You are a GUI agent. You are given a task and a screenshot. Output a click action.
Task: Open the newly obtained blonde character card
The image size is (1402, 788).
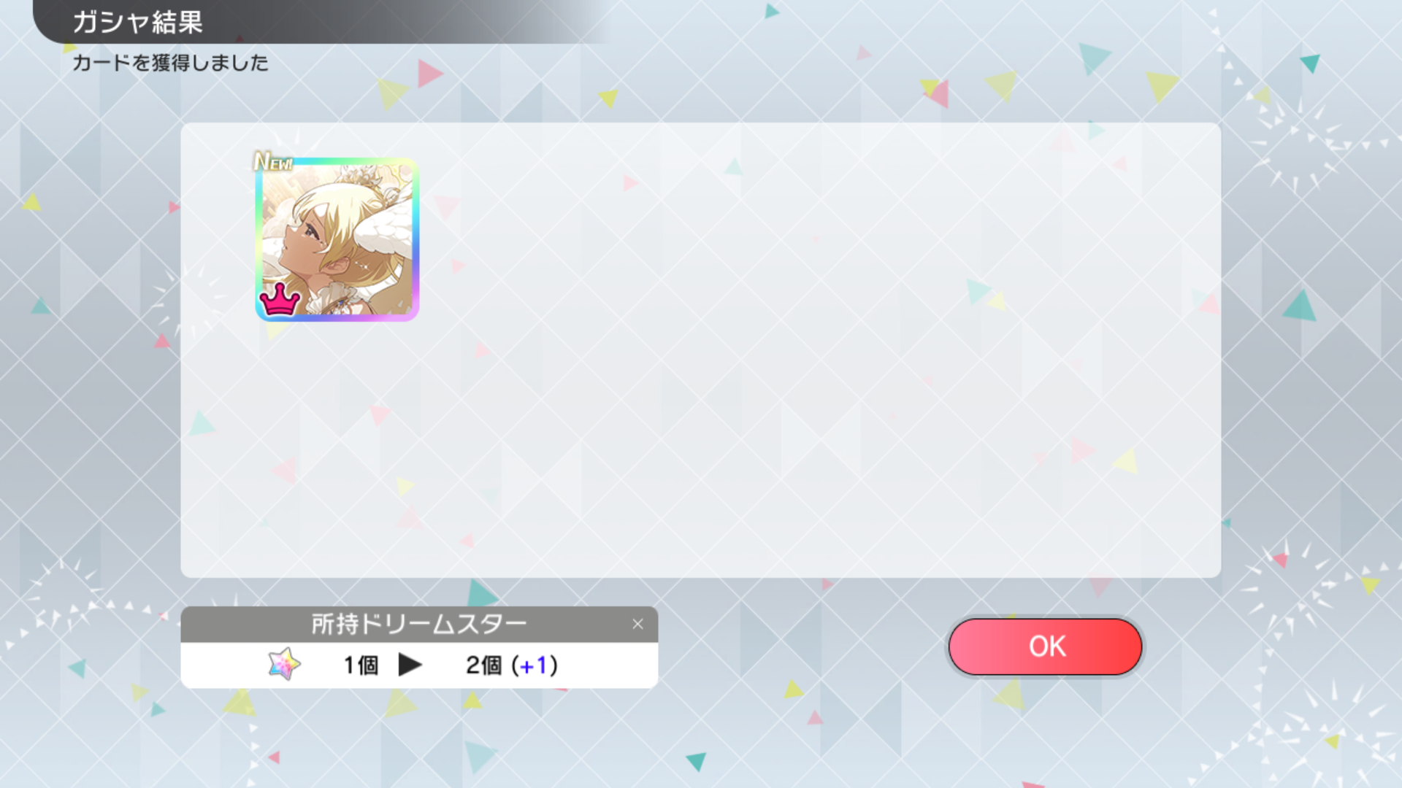click(x=337, y=239)
